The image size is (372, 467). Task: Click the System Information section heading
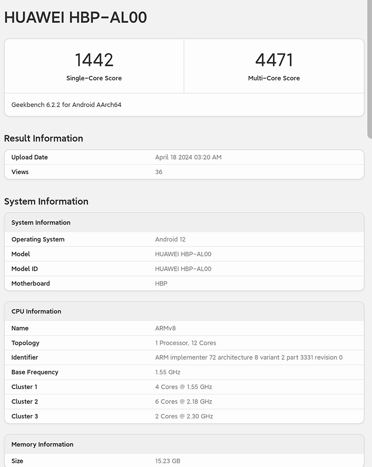46,201
